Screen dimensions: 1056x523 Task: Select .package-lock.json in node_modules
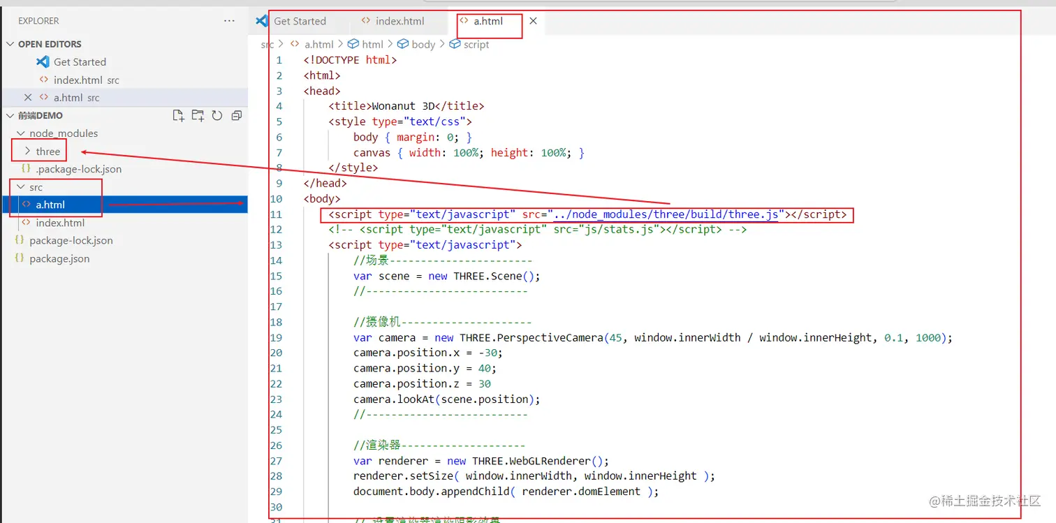point(78,169)
